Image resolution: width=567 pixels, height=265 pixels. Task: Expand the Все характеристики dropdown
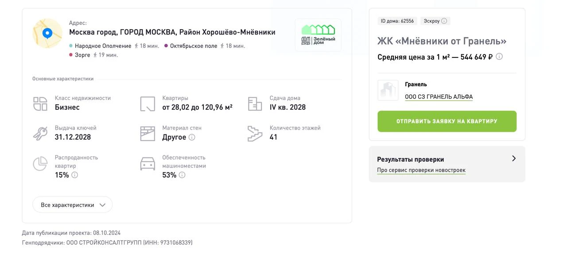click(x=73, y=205)
